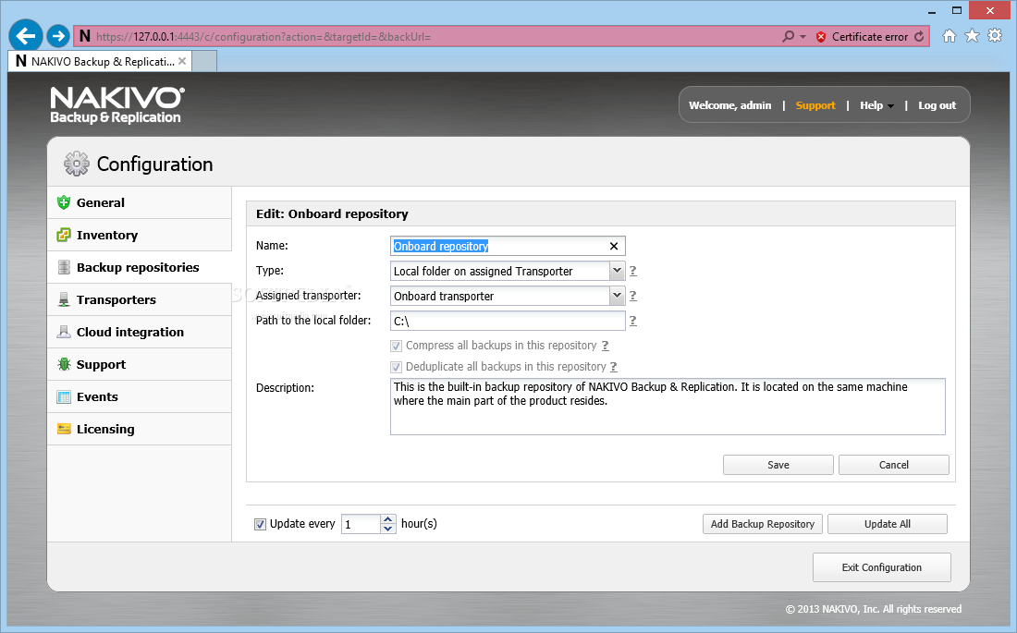
Task: Click the NAKIVO Backup & Replication logo
Action: (117, 105)
